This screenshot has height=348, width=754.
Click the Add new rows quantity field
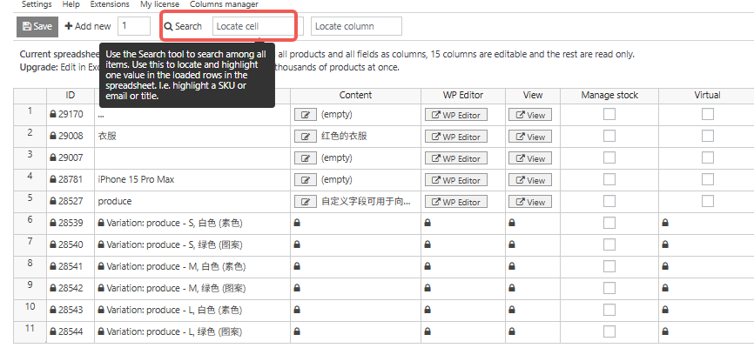pos(134,26)
